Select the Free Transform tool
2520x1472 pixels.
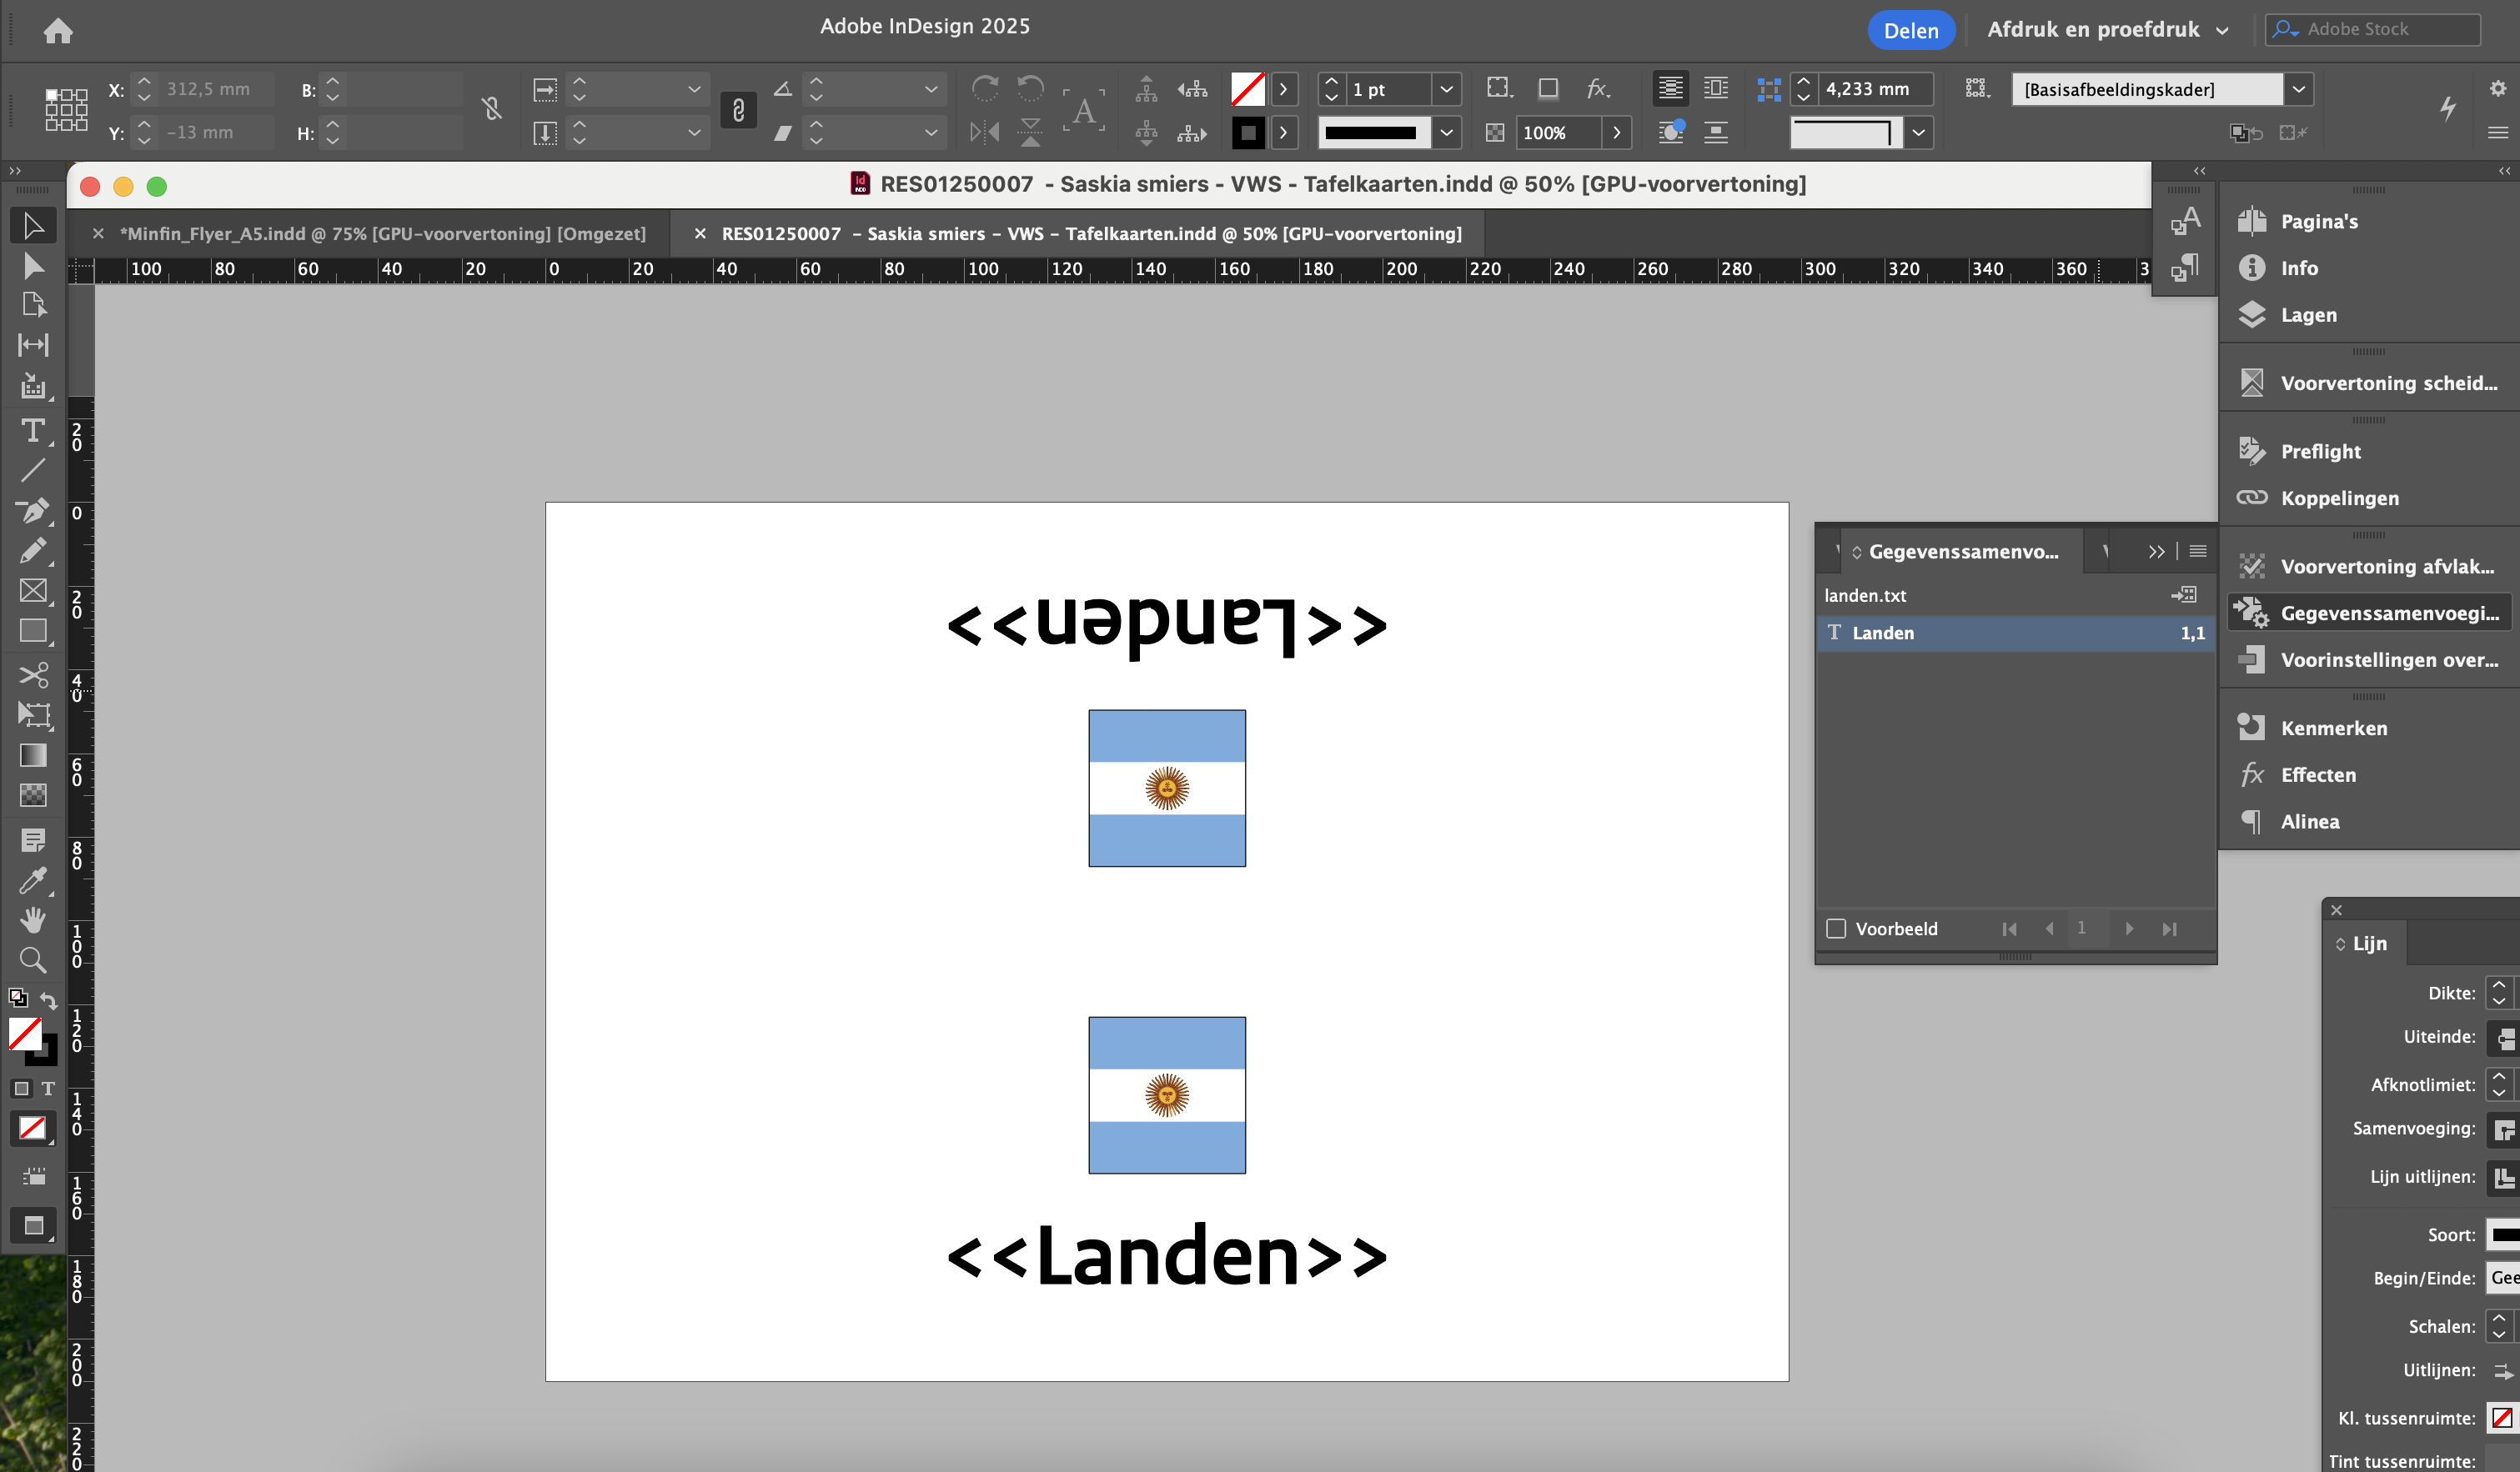[33, 714]
